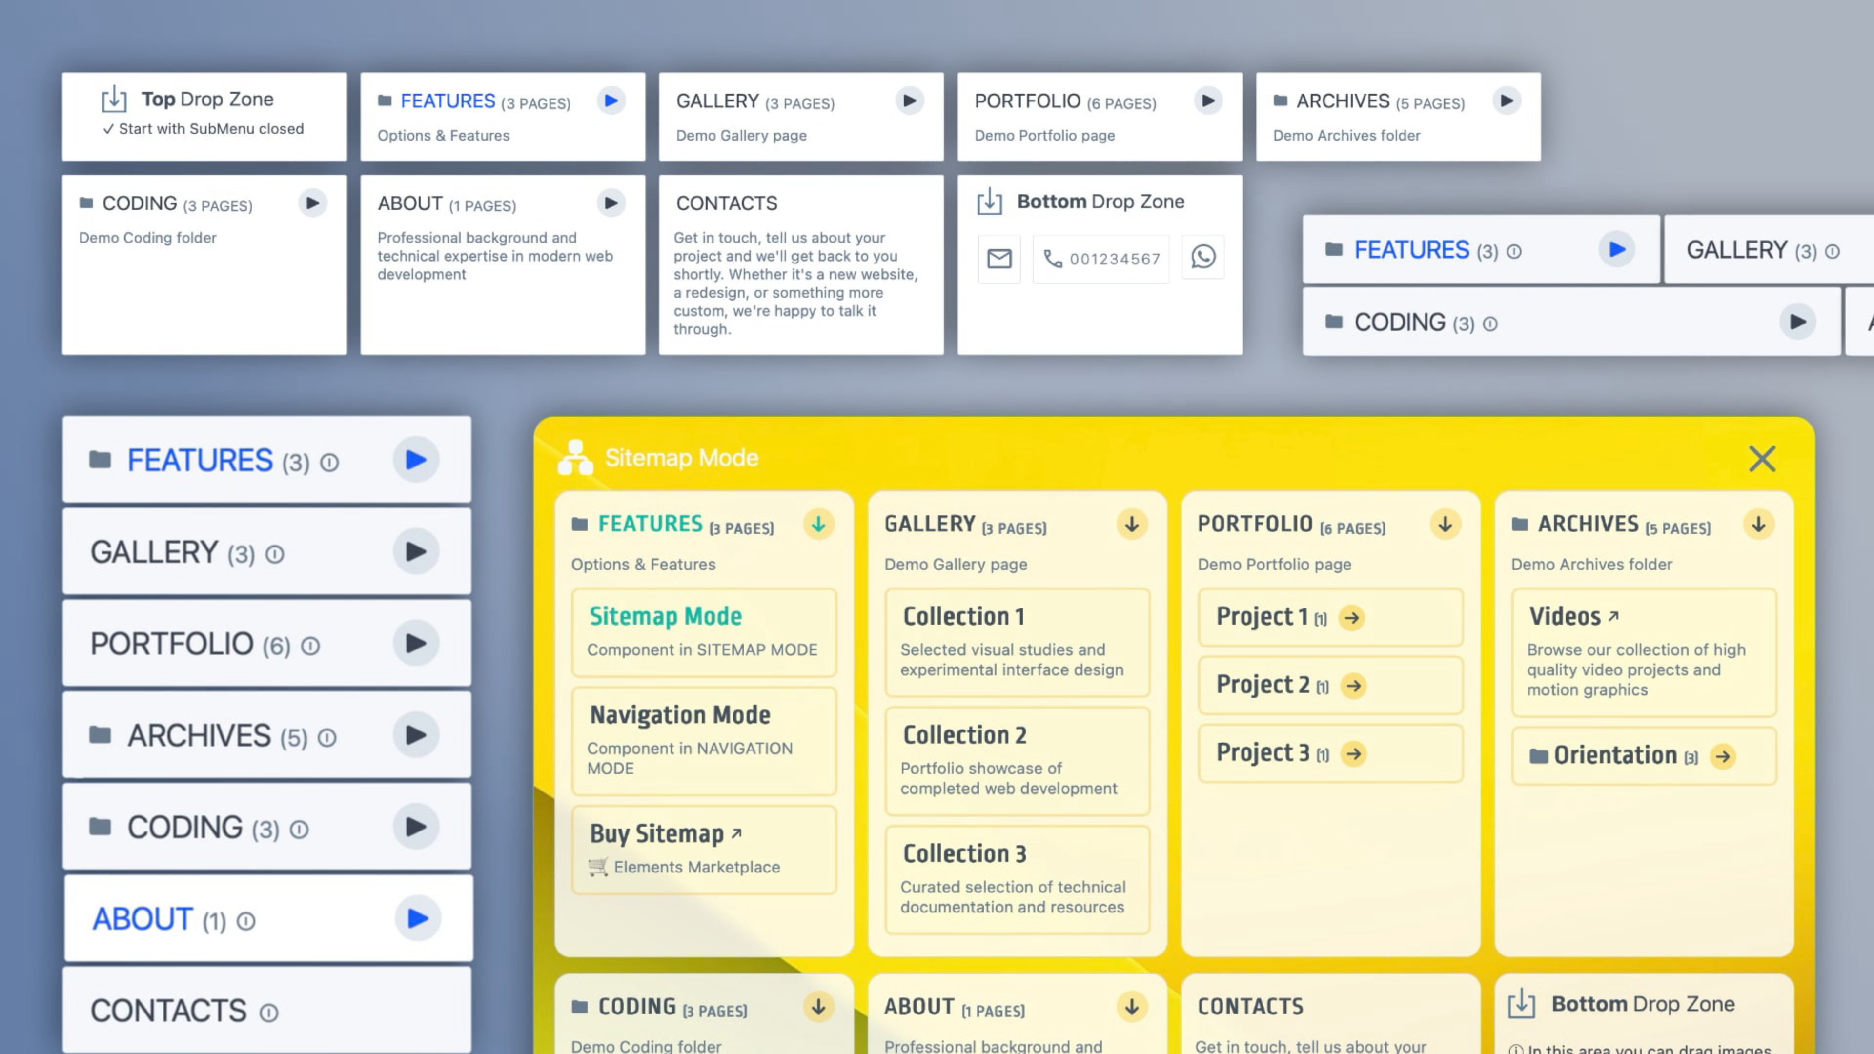Viewport: 1874px width, 1054px height.
Task: Expand ABOUT (1) in left menu
Action: coord(418,919)
